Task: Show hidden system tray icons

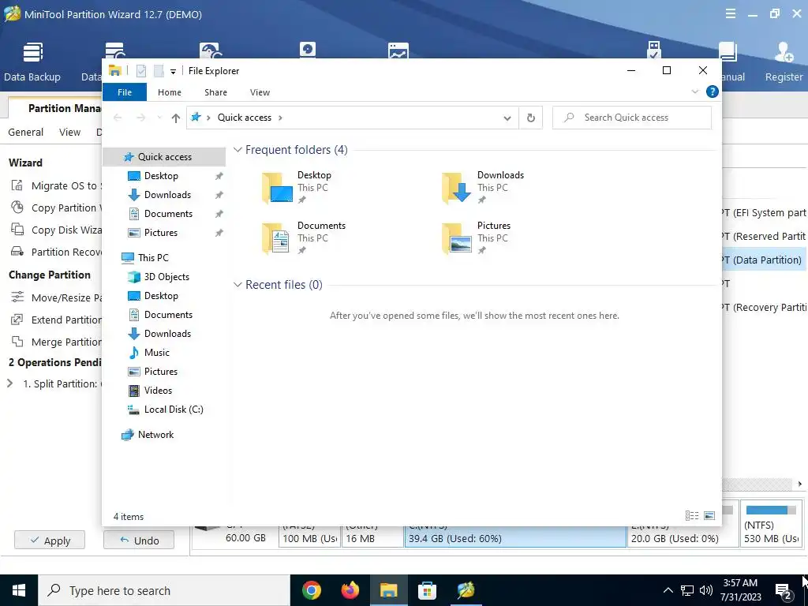Action: [668, 590]
